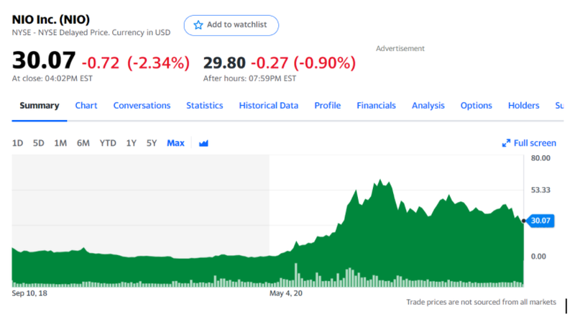Click the -0.72 (-2.34%) change value
575x317 pixels.
(136, 63)
